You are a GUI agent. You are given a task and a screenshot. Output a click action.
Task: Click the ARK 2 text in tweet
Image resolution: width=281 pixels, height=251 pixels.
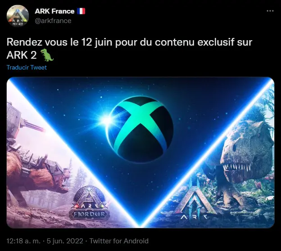[22, 55]
